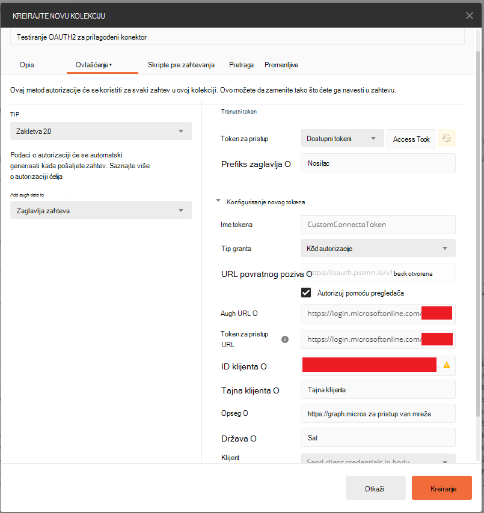The image size is (484, 513).
Task: Open the Zakletva 2.0 type dropdown
Action: (101, 131)
